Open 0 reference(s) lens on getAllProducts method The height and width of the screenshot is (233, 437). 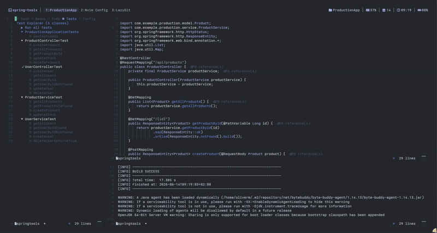pyautogui.click(x=232, y=101)
